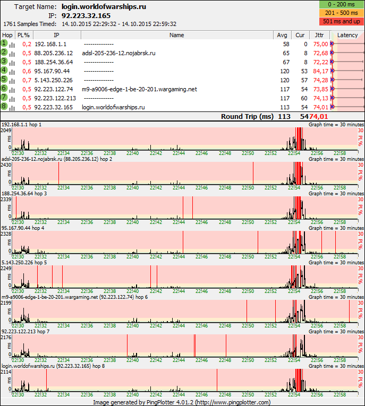The width and height of the screenshot is (365, 406).
Task: Click jitter value 84,17
Action: pyautogui.click(x=321, y=71)
